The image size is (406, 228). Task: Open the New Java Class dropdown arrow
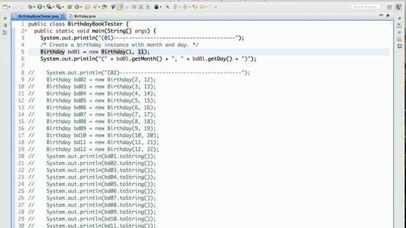tap(81, 7)
